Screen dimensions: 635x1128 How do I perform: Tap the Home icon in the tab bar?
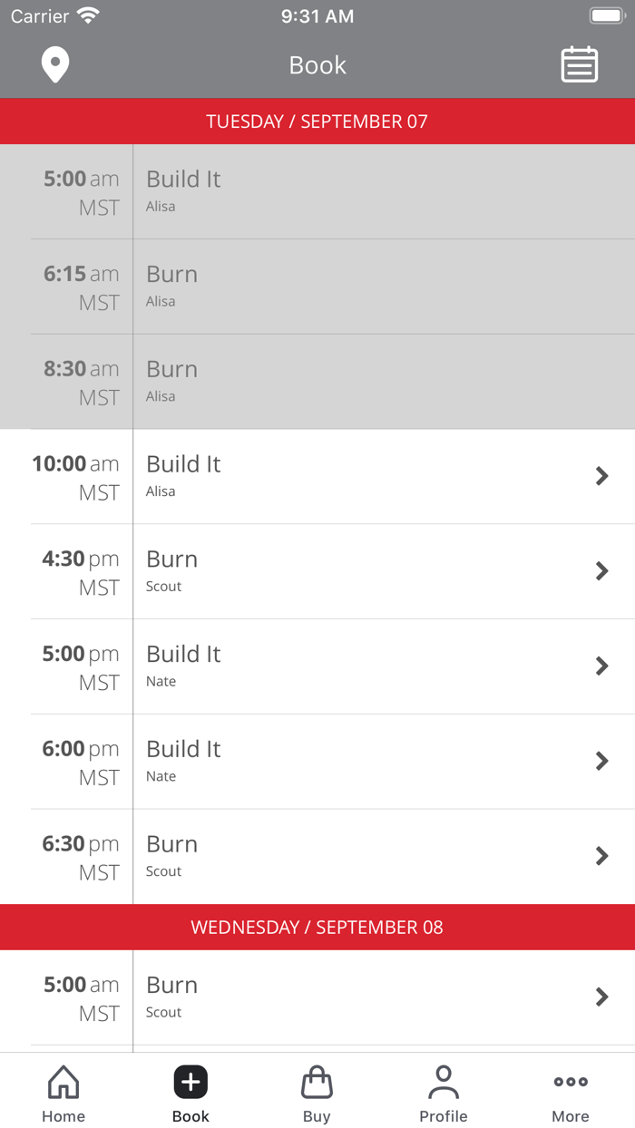63,1082
